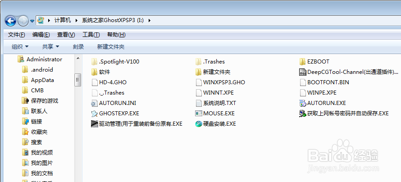
Task: Click the sidebar scroll up arrow
Action: [x=78, y=59]
